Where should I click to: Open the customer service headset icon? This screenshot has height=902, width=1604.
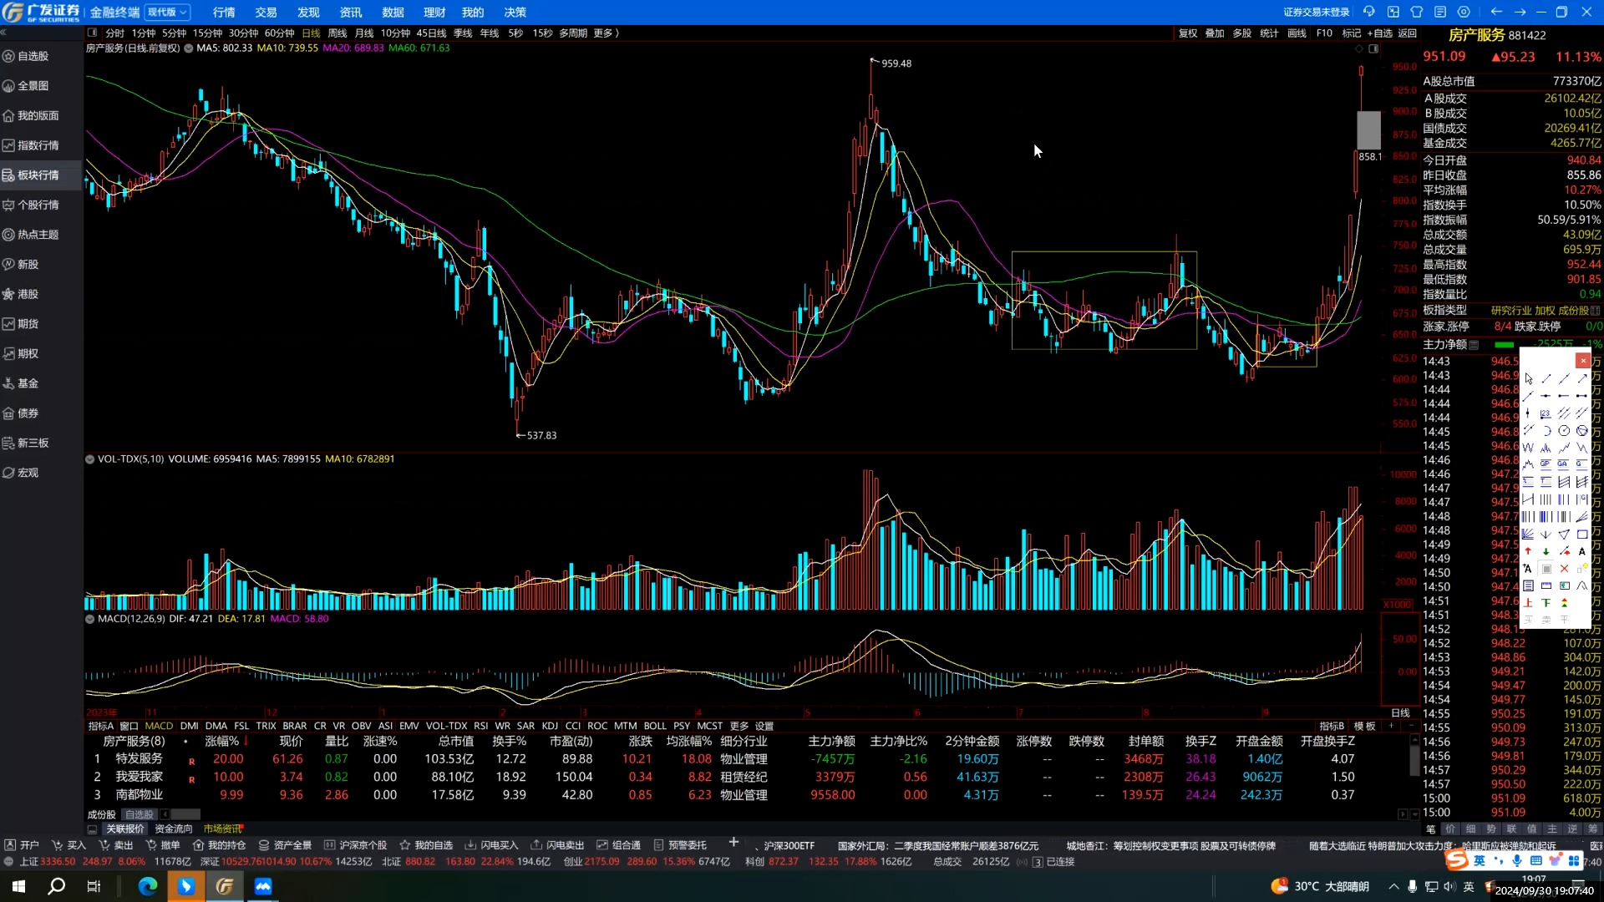[x=1369, y=12]
